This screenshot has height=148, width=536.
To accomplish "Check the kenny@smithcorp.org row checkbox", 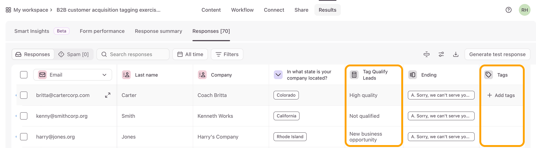I will [x=24, y=116].
